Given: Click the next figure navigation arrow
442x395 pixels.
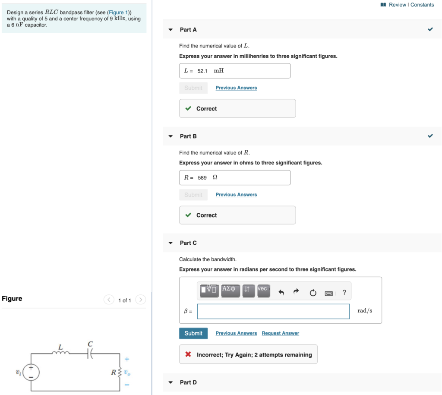Looking at the screenshot, I should click(x=140, y=300).
